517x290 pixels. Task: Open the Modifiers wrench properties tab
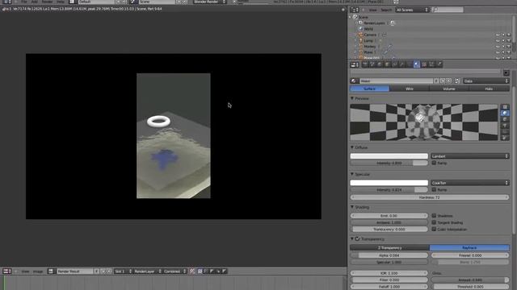402,64
